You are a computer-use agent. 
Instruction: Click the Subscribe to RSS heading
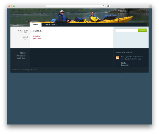(x=124, y=53)
